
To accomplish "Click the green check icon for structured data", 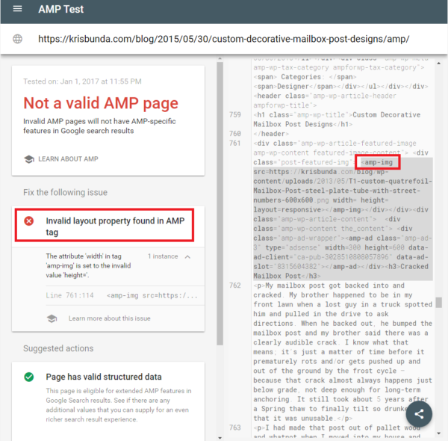I will [29, 377].
